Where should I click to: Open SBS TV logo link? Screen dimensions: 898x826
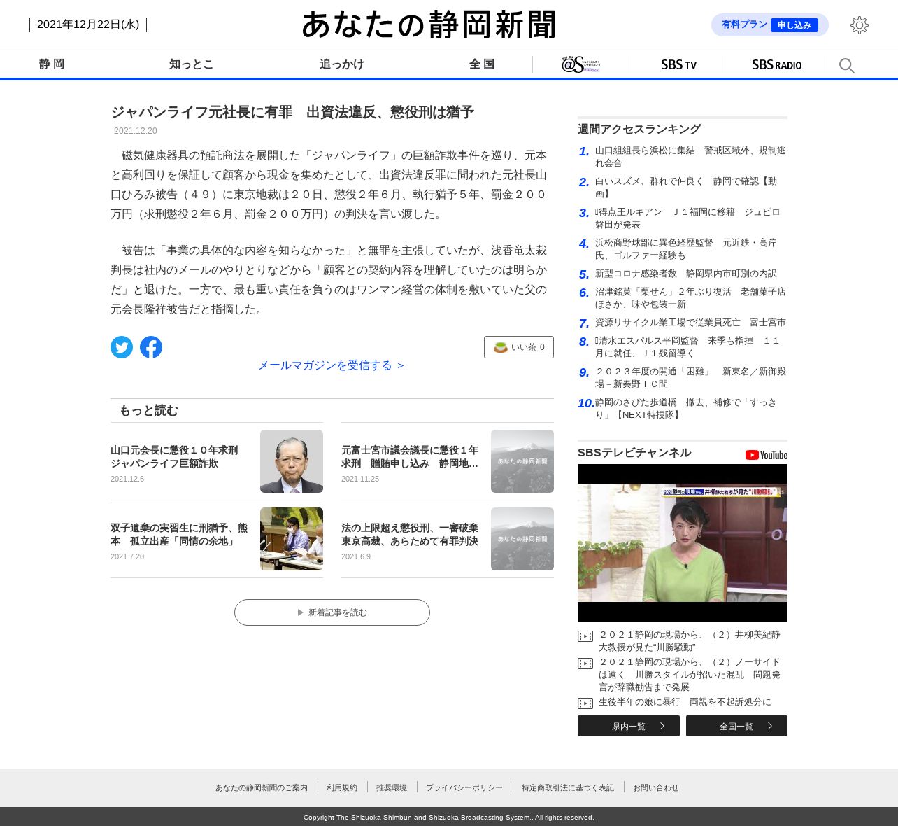pos(678,64)
